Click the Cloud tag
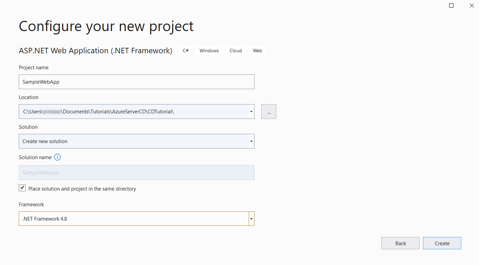The width and height of the screenshot is (479, 265). [236, 51]
